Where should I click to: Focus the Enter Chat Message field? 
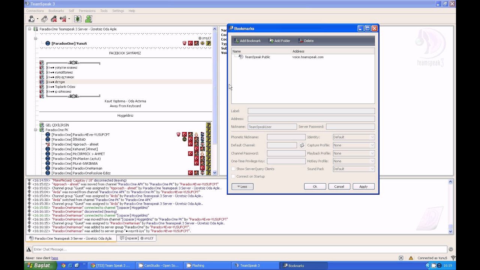pos(240,249)
